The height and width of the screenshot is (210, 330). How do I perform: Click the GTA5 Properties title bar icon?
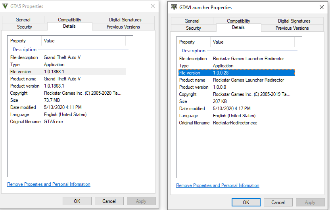coord(5,6)
